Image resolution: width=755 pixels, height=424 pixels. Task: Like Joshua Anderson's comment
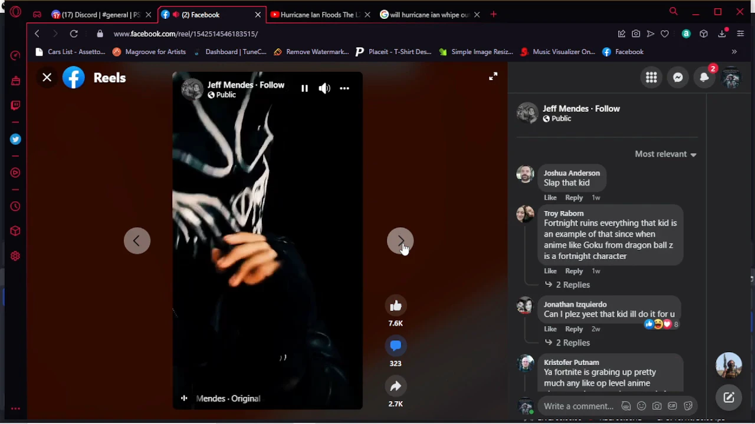coord(550,198)
